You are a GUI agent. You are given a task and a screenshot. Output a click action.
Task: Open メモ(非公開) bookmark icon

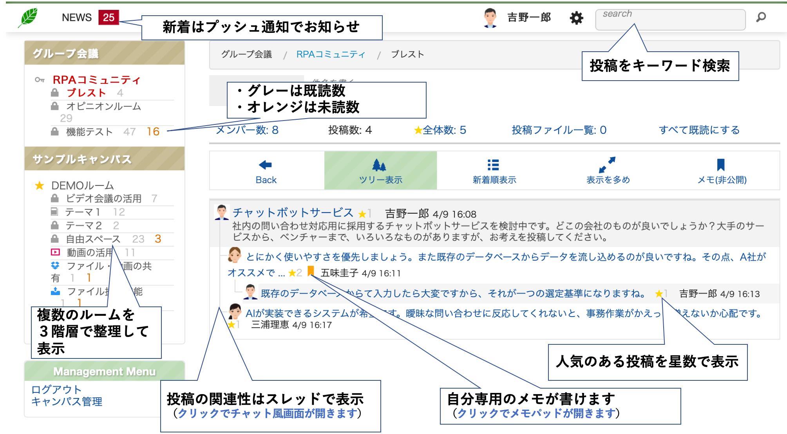tap(721, 171)
